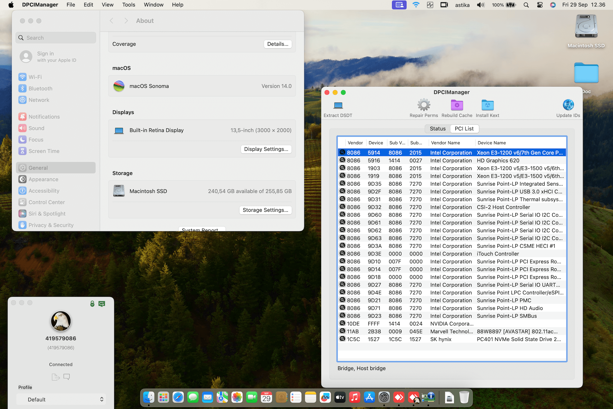Open the View menu in the menu bar
This screenshot has height=409, width=613.
pos(108,5)
